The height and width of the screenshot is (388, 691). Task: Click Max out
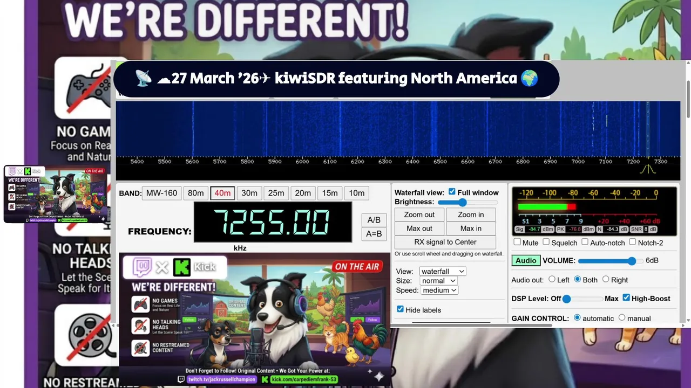pos(419,228)
